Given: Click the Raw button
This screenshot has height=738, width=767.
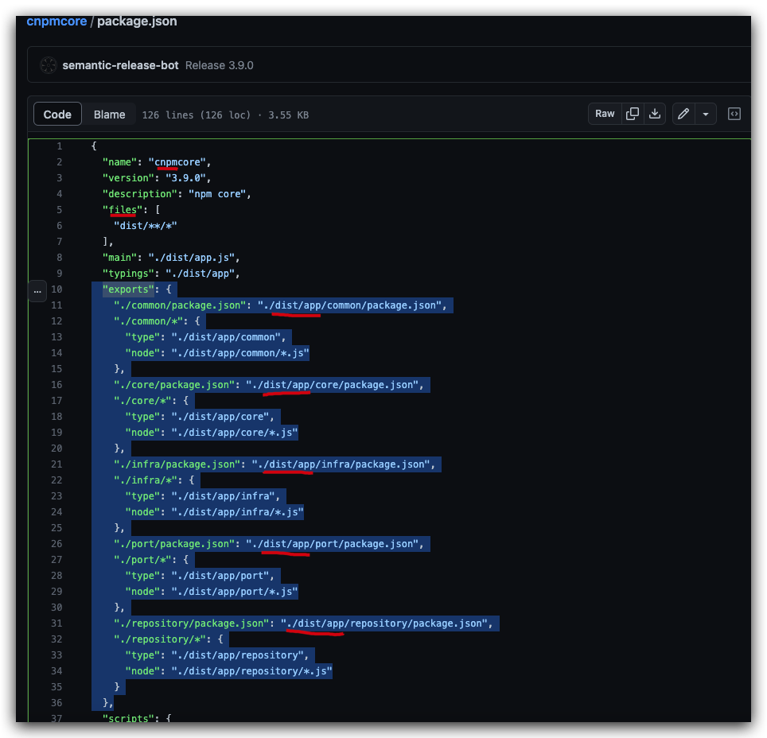Looking at the screenshot, I should coord(604,113).
